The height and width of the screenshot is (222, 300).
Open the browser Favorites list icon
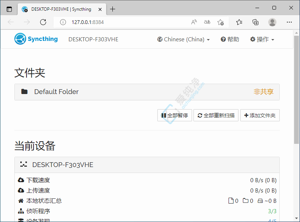click(x=239, y=22)
